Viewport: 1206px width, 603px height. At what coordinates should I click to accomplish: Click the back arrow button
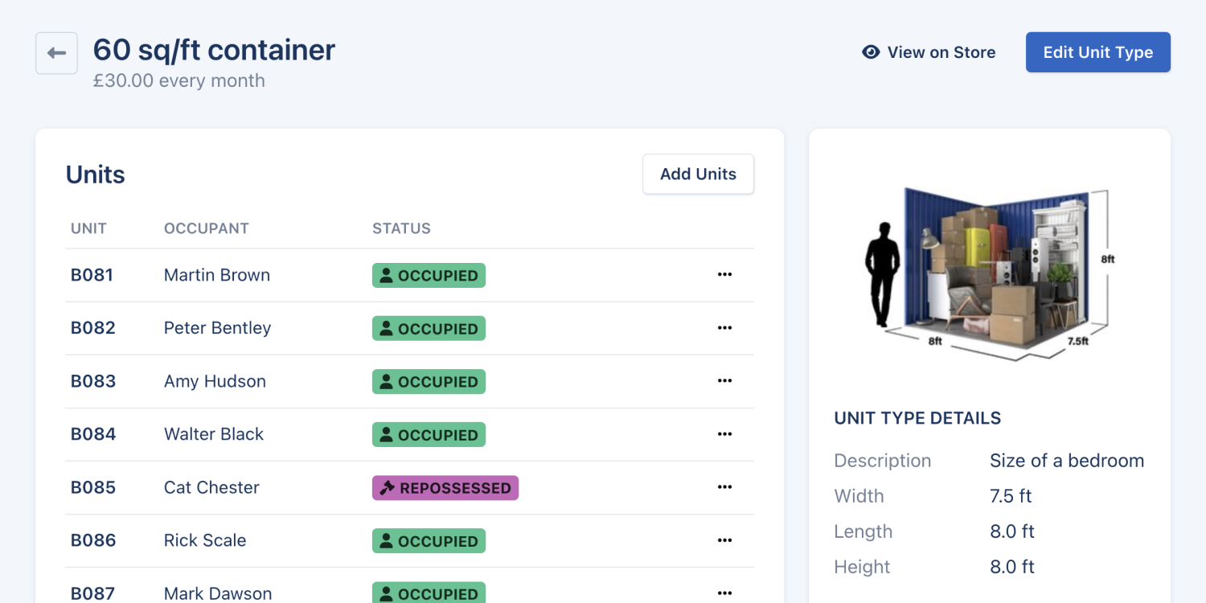pos(56,53)
